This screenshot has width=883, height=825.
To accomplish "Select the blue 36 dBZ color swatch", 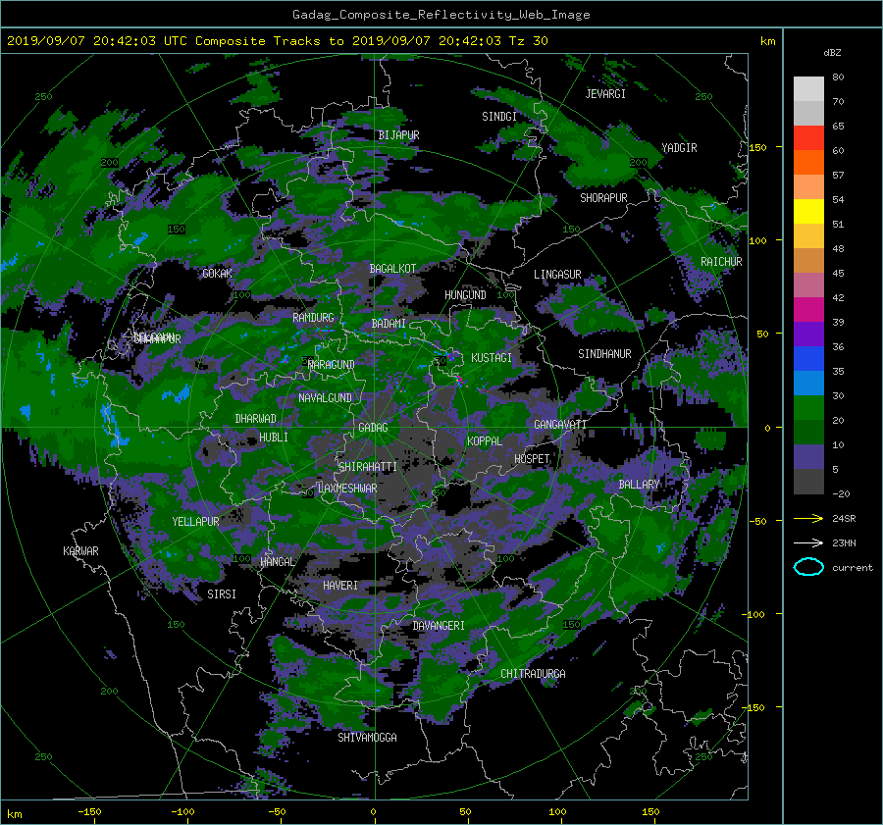I will tap(808, 359).
